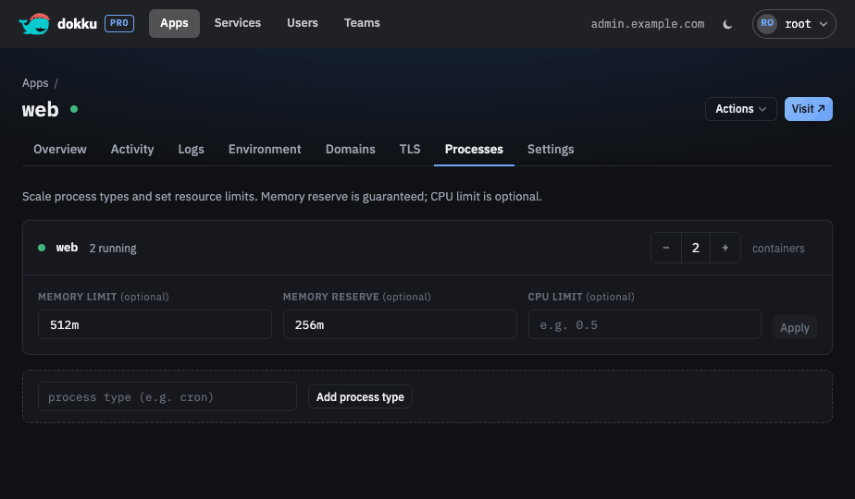Click the '2 running' status text
Screen dimensions: 855x499
click(x=113, y=249)
